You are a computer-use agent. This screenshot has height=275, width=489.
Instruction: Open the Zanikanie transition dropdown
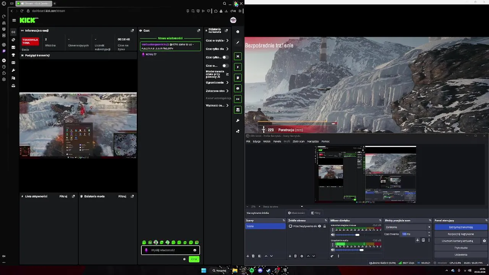408,227
